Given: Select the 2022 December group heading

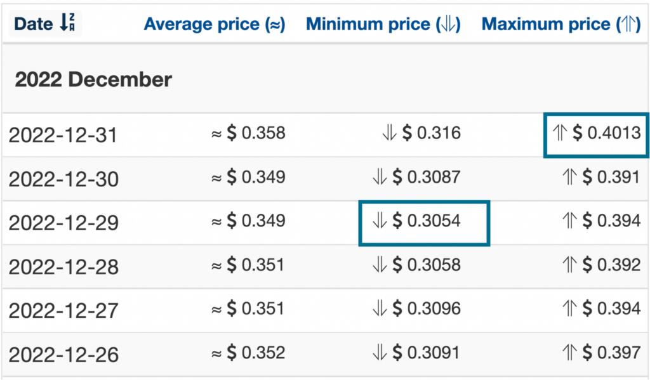Looking at the screenshot, I should (93, 79).
